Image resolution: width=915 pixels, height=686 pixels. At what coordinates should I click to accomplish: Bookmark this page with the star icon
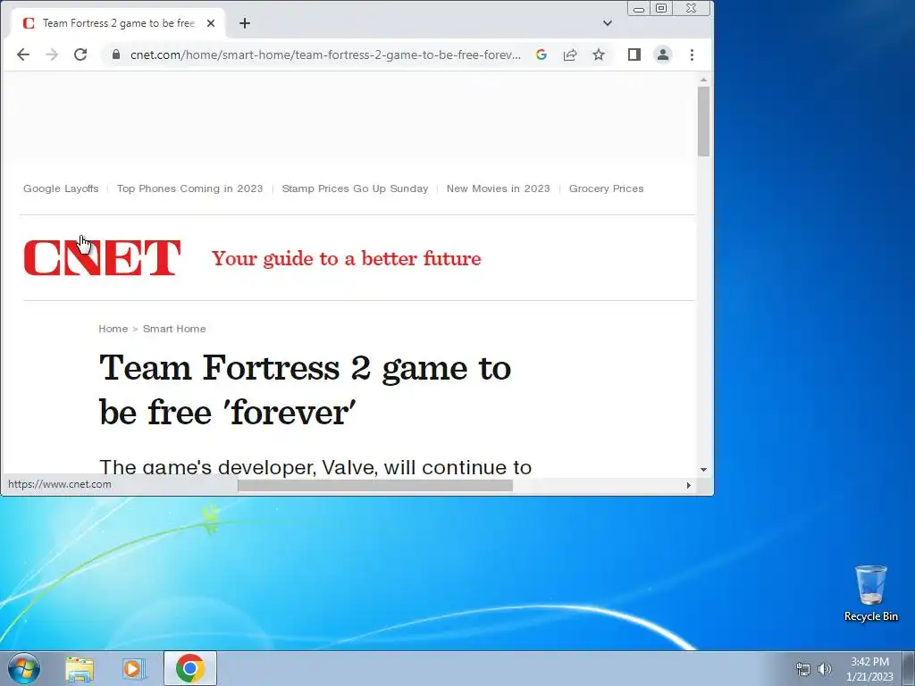pyautogui.click(x=599, y=54)
